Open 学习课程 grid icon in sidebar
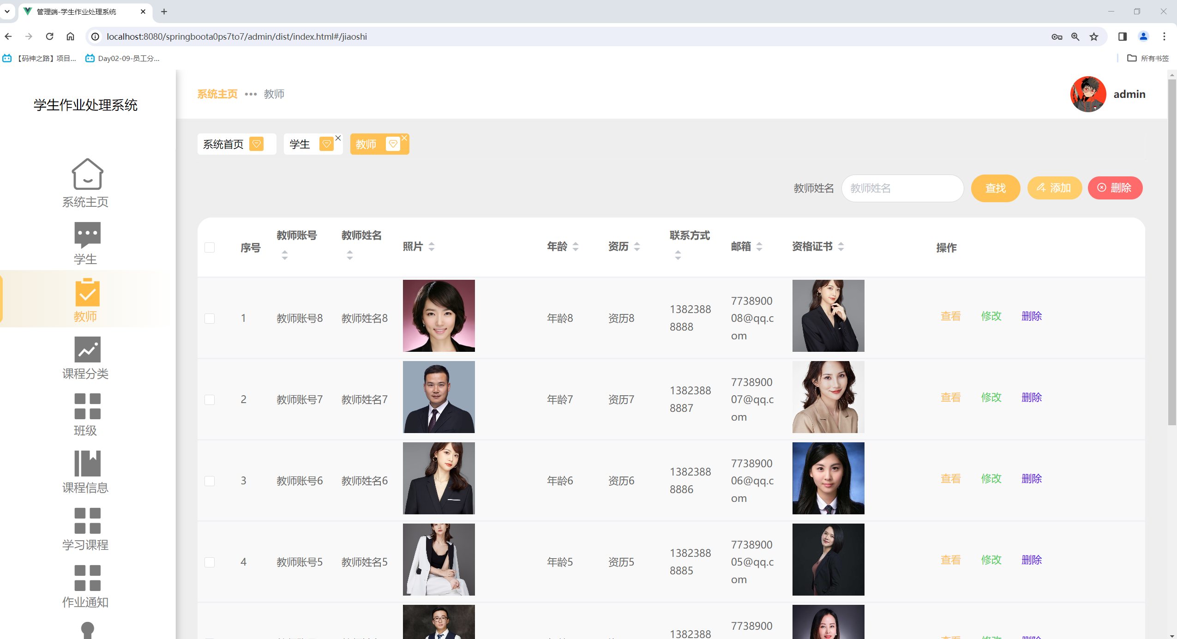 click(x=87, y=521)
